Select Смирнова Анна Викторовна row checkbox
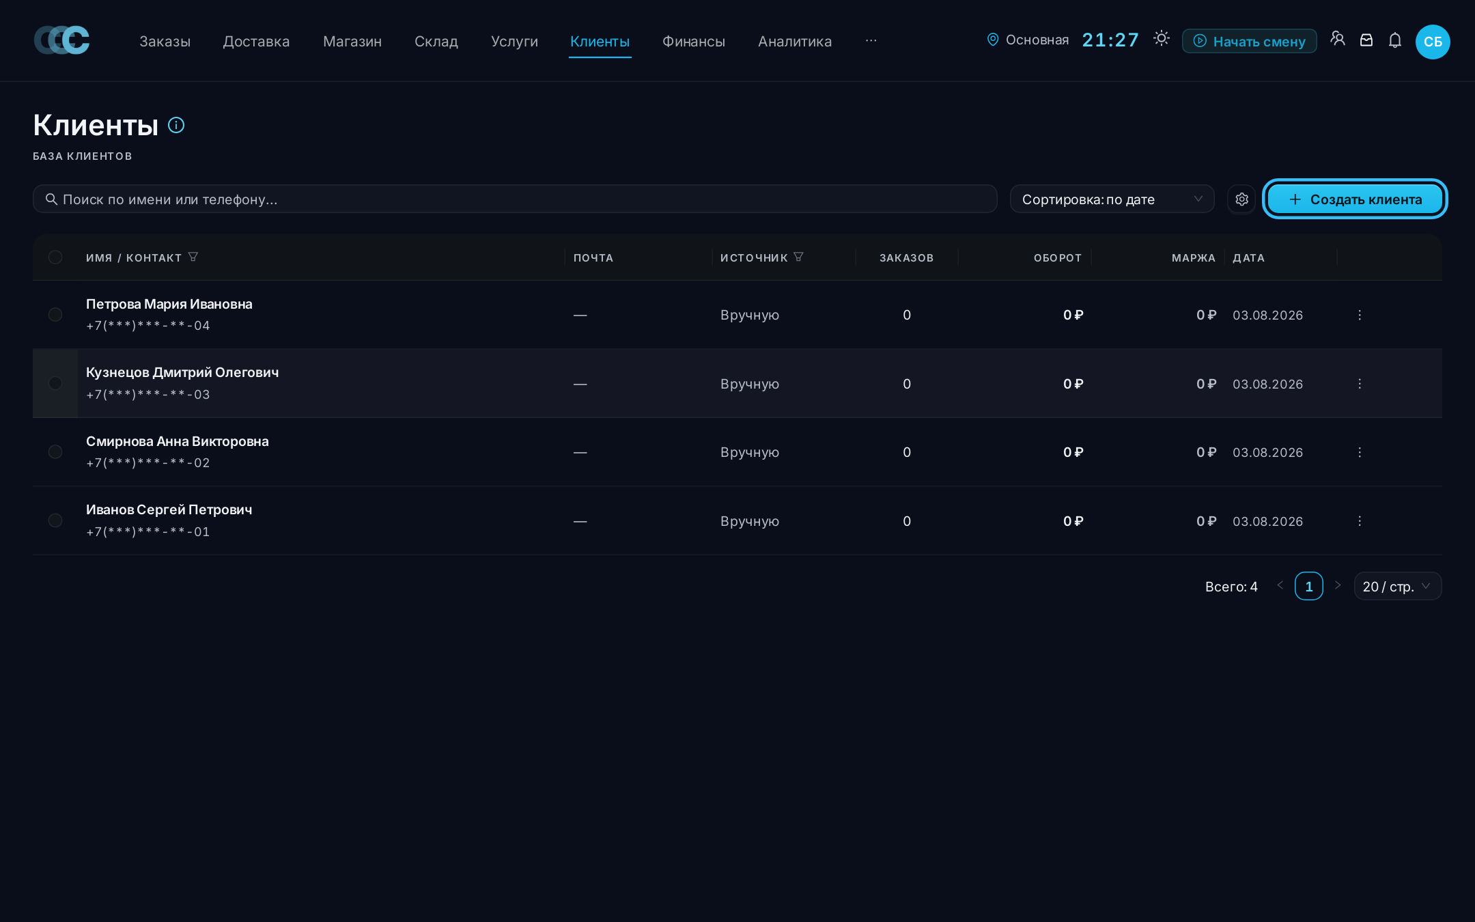Viewport: 1475px width, 922px height. [x=55, y=452]
